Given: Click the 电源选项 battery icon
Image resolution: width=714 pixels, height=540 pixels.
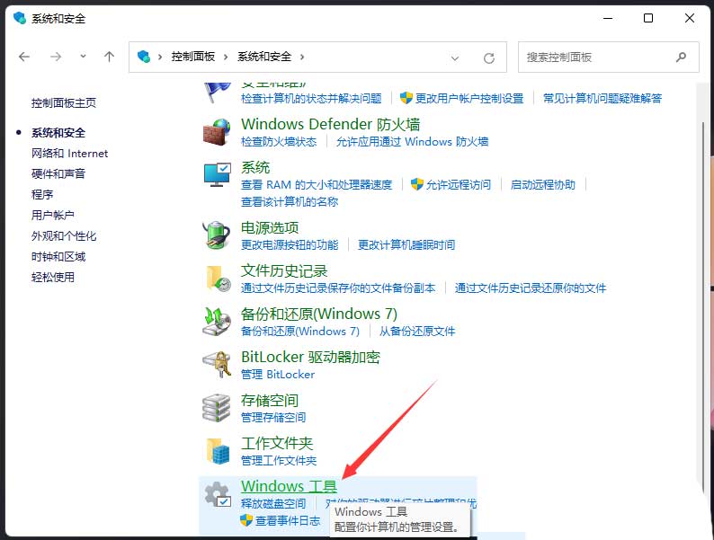Looking at the screenshot, I should click(217, 235).
